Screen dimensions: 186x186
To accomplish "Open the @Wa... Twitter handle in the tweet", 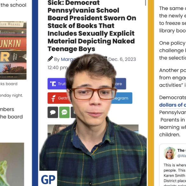I will point(182,155).
